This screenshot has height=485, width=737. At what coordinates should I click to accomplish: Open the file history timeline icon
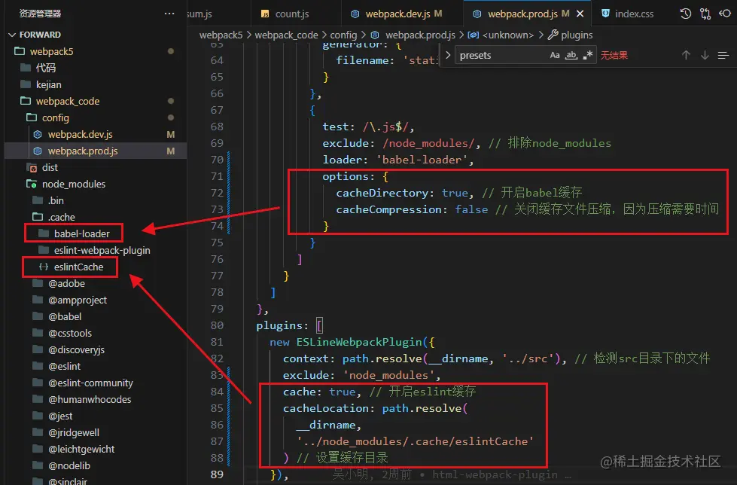coord(685,14)
